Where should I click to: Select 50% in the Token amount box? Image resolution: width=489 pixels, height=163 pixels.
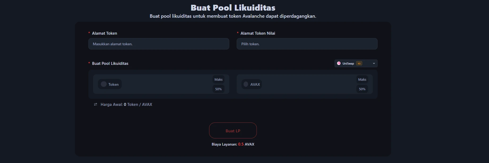[x=218, y=89]
